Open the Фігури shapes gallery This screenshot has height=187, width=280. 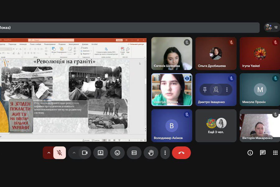click(54, 50)
